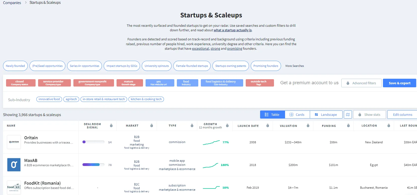Click the lock icon on Launch Date column
The width and height of the screenshot is (417, 195).
tap(267, 125)
